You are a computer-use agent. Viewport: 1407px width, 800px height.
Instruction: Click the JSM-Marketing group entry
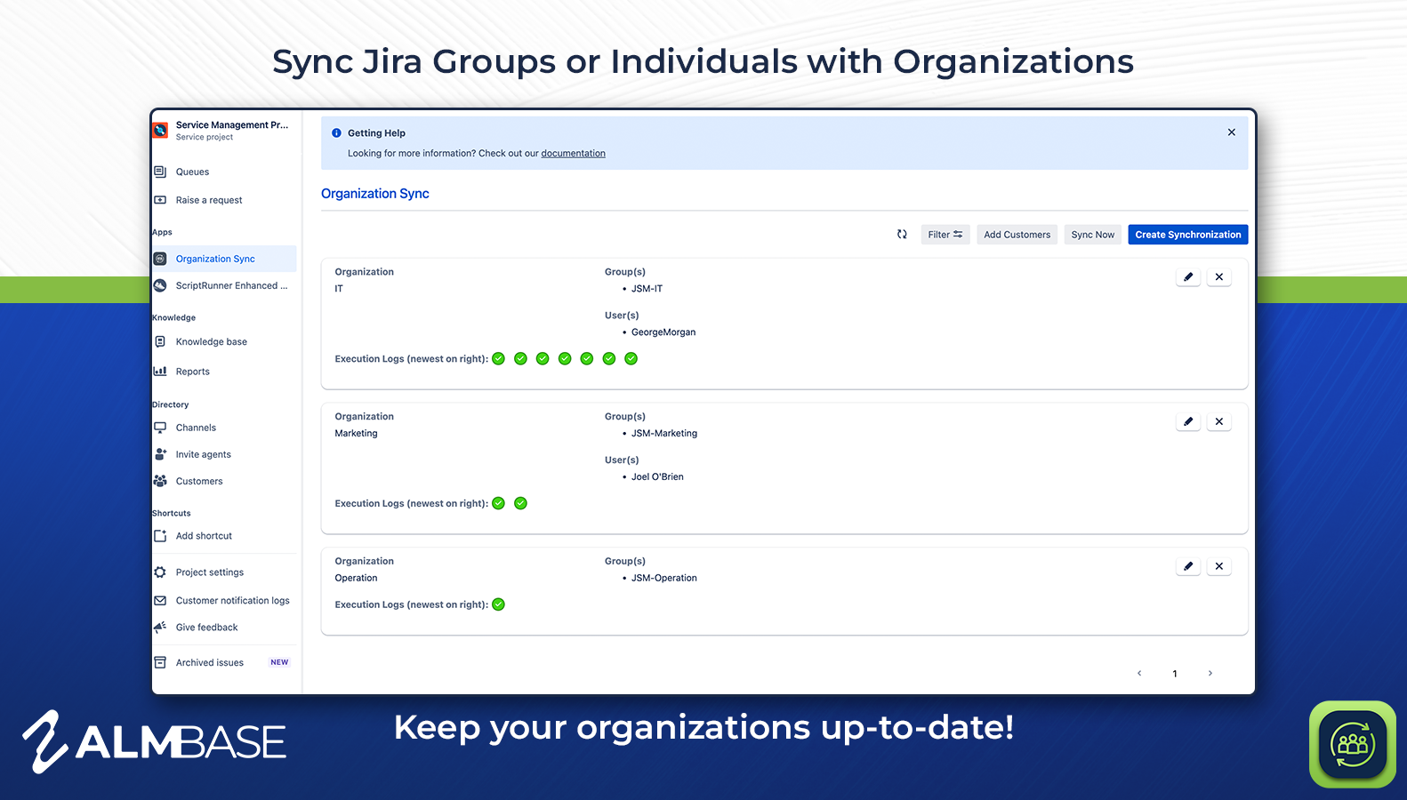pyautogui.click(x=664, y=434)
